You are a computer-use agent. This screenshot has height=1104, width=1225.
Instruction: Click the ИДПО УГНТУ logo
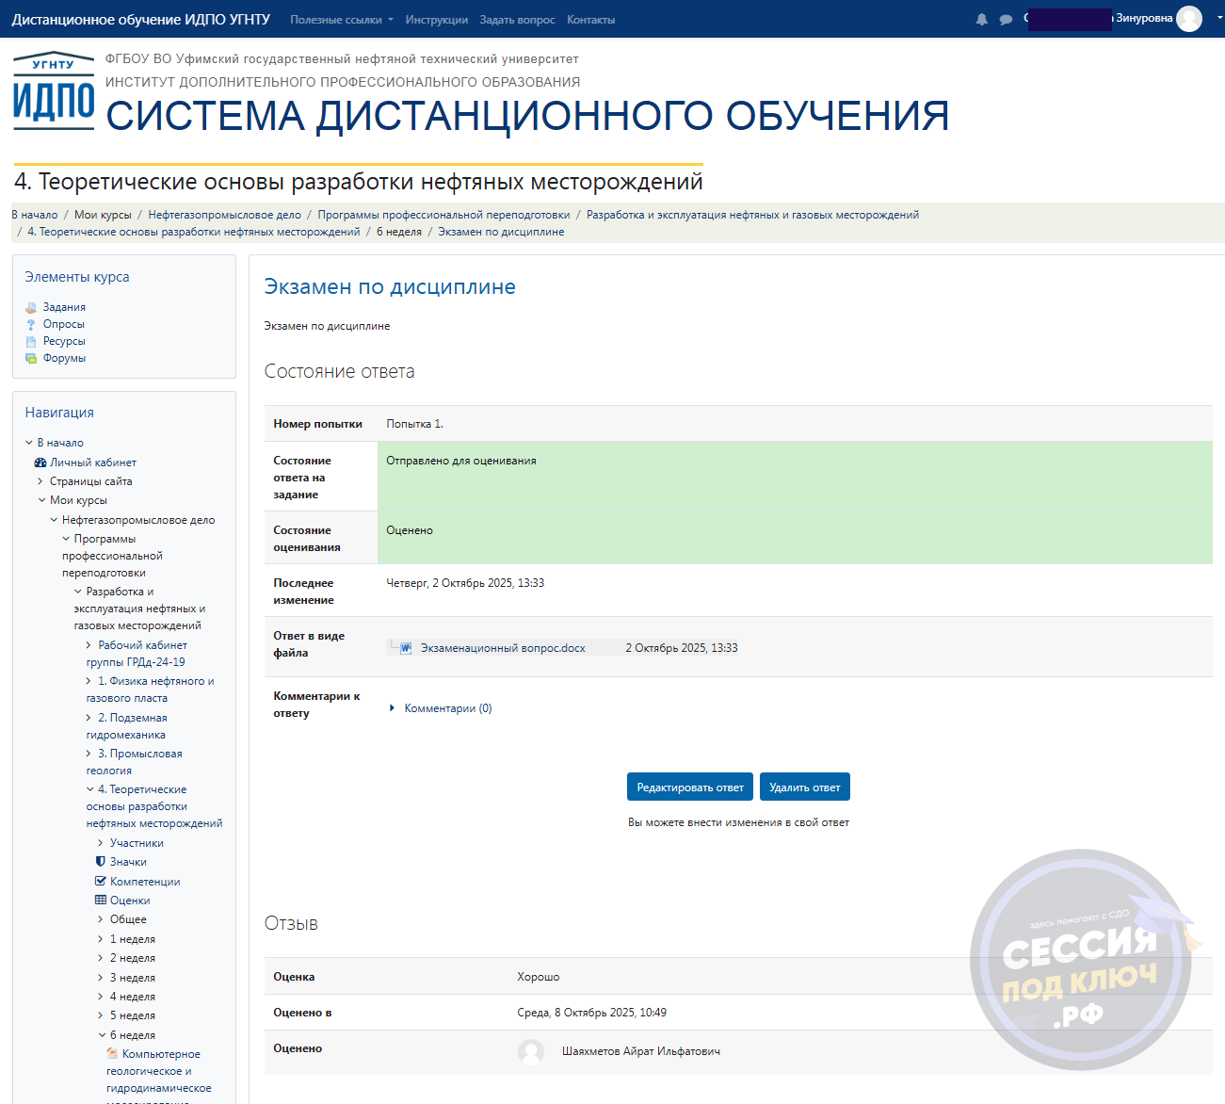click(54, 90)
